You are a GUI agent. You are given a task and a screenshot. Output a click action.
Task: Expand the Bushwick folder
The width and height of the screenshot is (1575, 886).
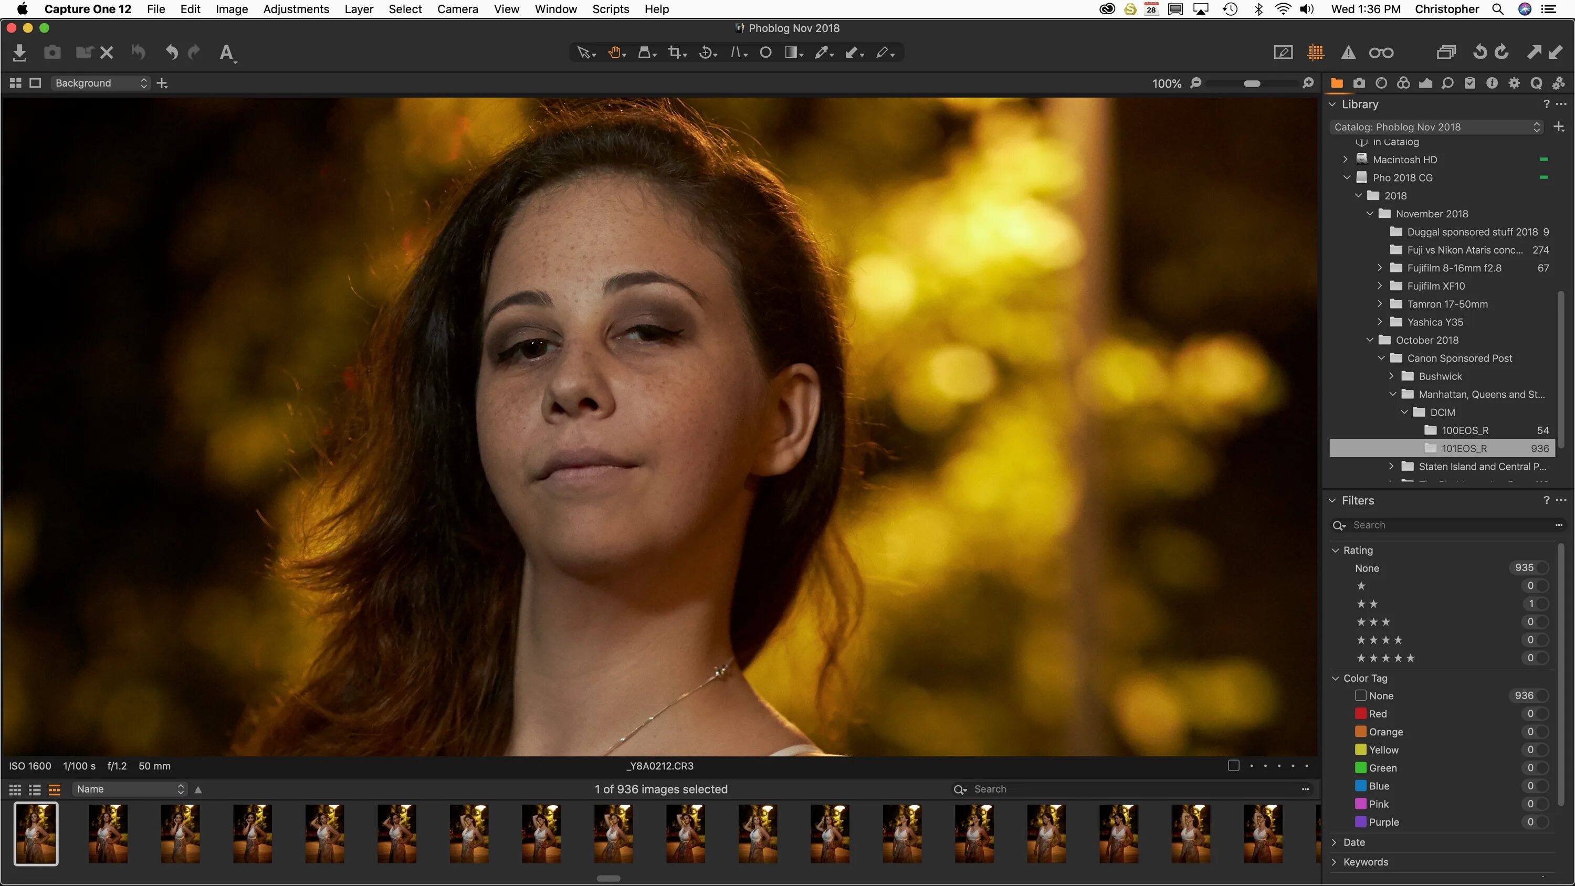pyautogui.click(x=1392, y=376)
